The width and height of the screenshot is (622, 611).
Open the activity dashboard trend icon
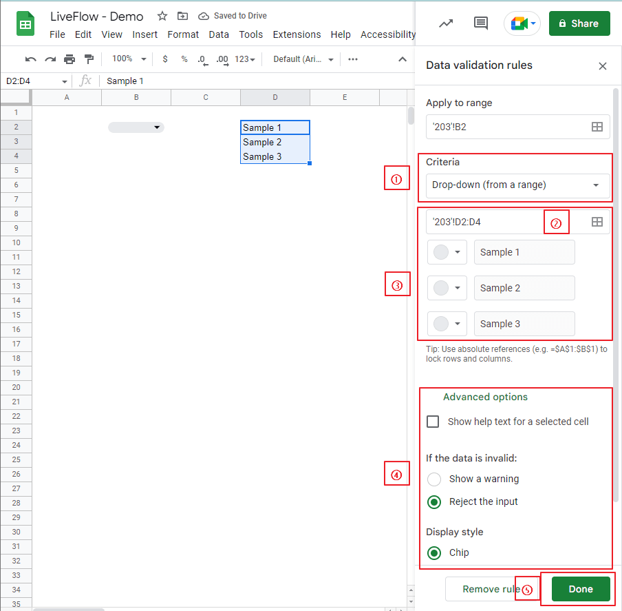pyautogui.click(x=446, y=23)
